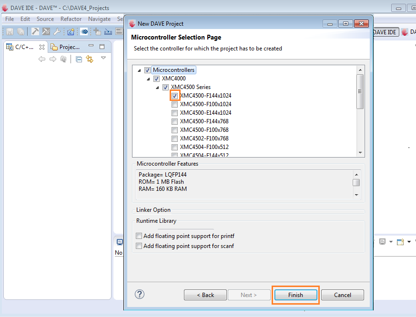Minimize the C/C++ Projects view panel
The height and width of the screenshot is (317, 416).
pyautogui.click(x=91, y=46)
